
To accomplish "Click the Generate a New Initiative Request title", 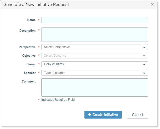I will (x=36, y=5).
